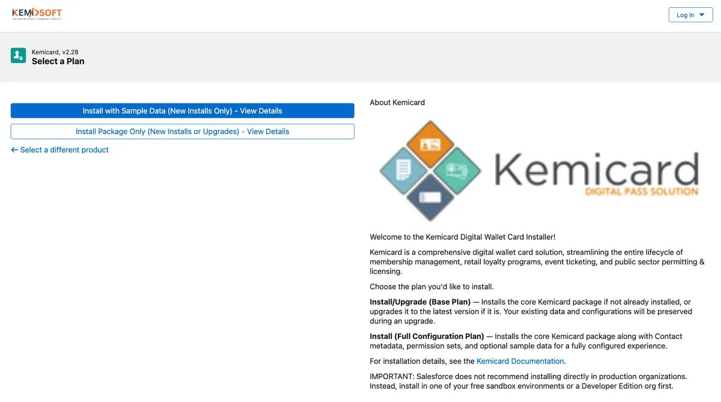Screen dimensions: 721x402
Task: Click the 'Install (Full Configuration Plan)' bold text
Action: (x=427, y=336)
